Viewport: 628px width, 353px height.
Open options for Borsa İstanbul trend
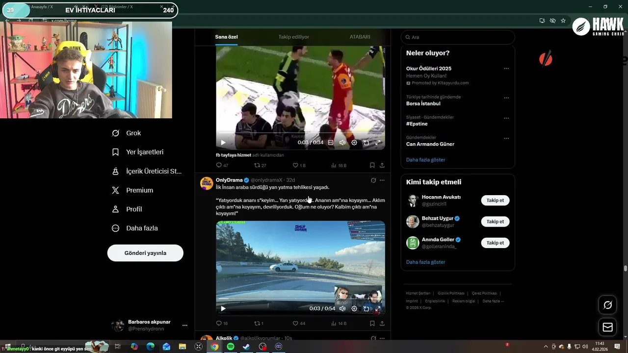point(506,98)
